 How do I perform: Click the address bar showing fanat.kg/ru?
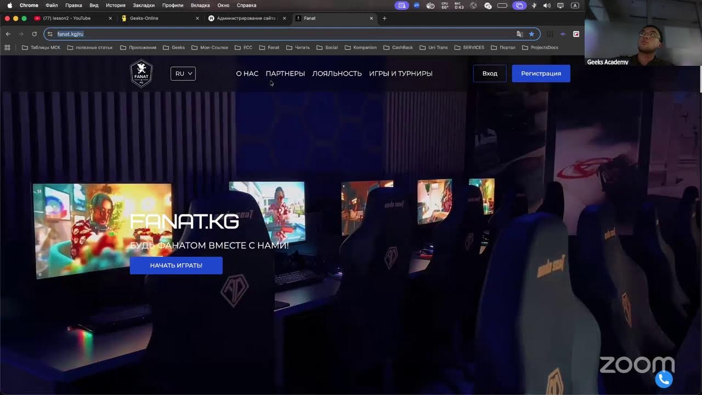tap(292, 34)
